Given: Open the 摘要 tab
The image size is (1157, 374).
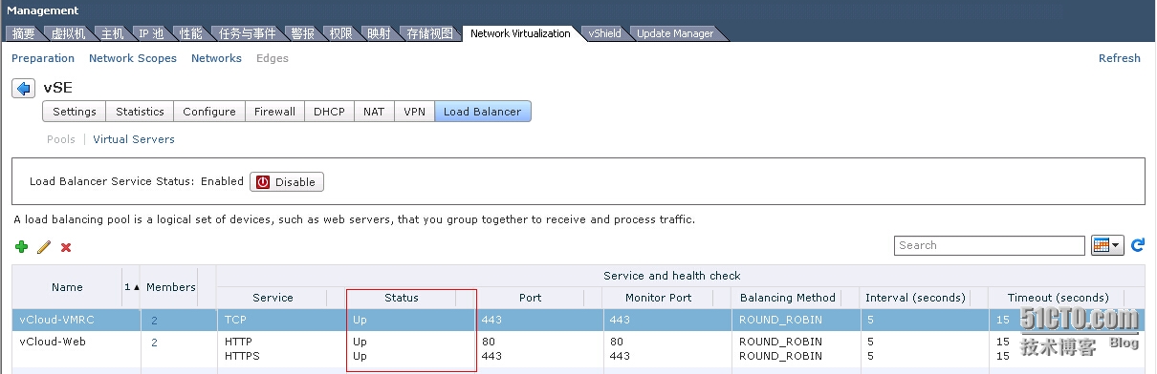Looking at the screenshot, I should (x=24, y=33).
